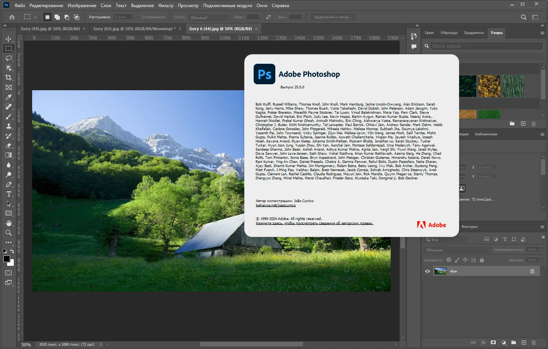Toggle the lock-all icon in Закрепить row
This screenshot has height=349, width=548.
tap(482, 260)
